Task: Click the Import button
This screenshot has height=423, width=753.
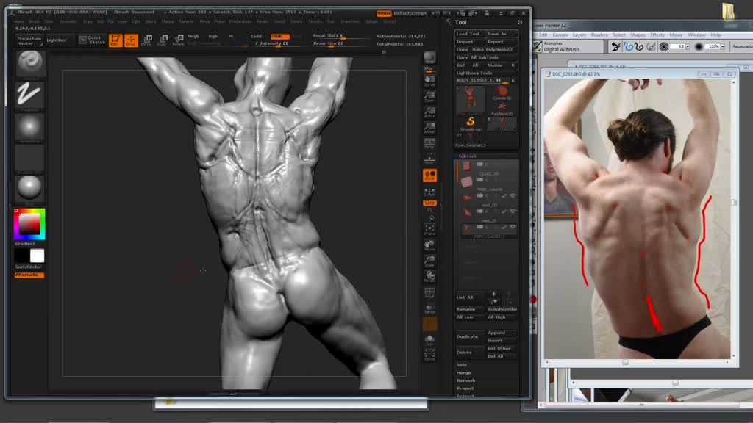Action: [x=470, y=42]
